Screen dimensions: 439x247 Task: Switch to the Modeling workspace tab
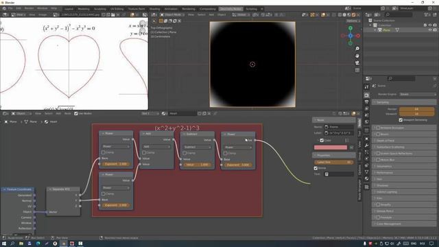tap(84, 9)
